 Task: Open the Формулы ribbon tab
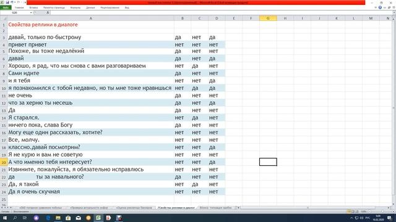pyautogui.click(x=75, y=7)
